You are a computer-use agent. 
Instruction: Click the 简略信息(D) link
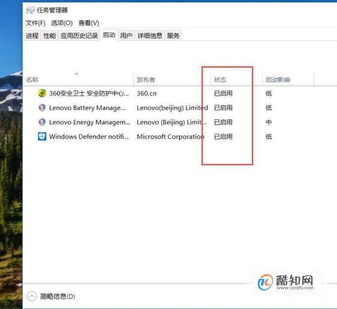tap(58, 297)
